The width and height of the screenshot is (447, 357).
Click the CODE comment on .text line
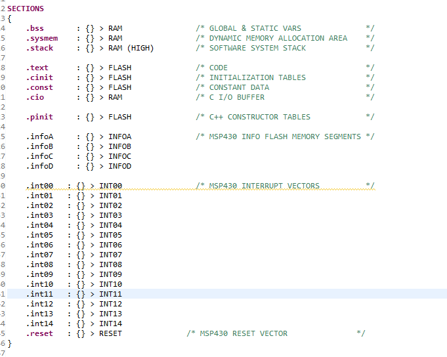219,68
